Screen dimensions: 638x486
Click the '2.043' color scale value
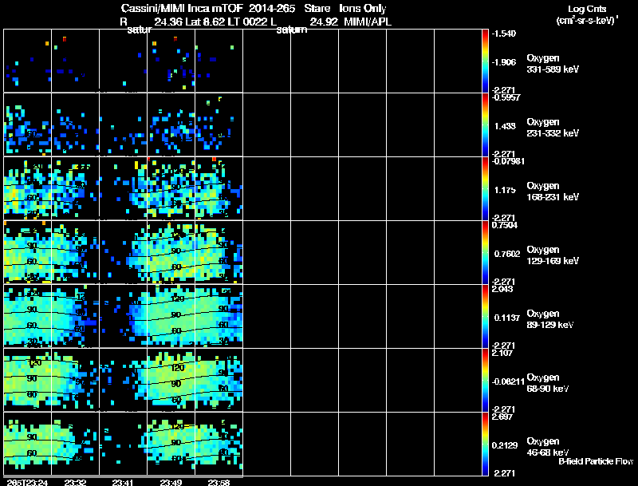(x=502, y=289)
